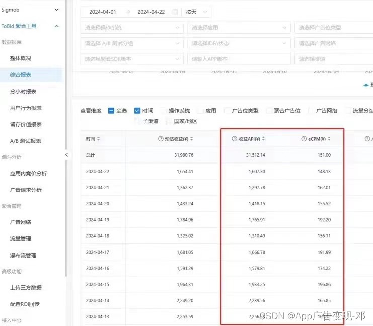The image size is (373, 326).
Task: Check the 聚合广告位 dimension checkbox
Action: tap(269, 111)
